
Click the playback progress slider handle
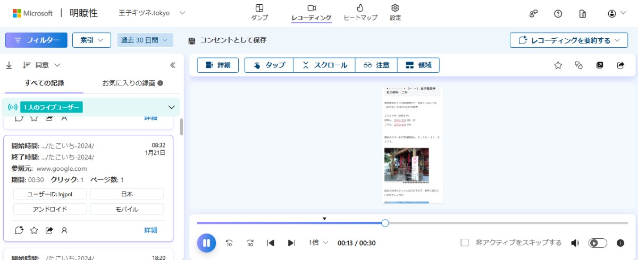click(385, 223)
